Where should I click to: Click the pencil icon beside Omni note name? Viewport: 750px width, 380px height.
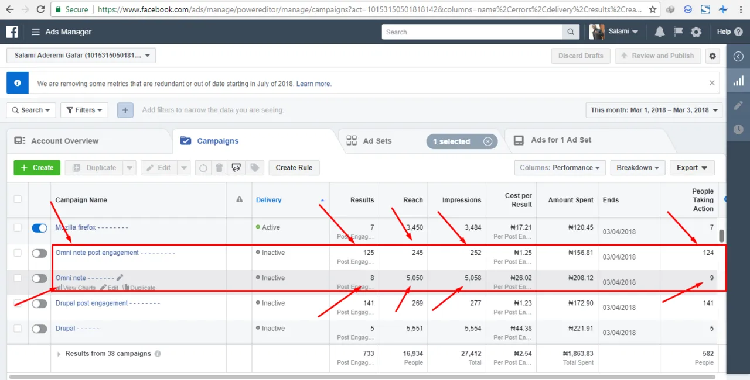point(120,278)
